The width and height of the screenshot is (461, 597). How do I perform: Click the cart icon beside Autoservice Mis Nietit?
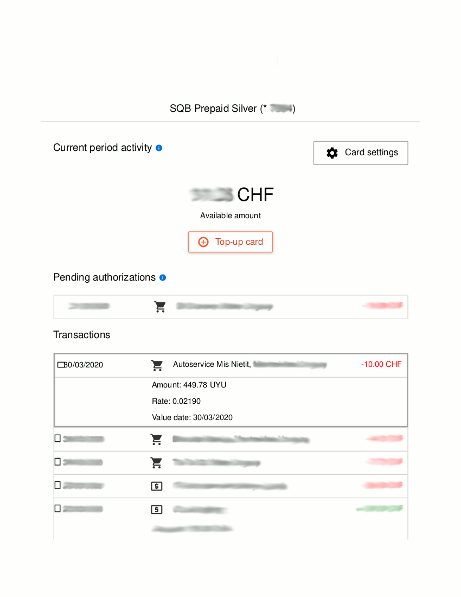[x=157, y=365]
